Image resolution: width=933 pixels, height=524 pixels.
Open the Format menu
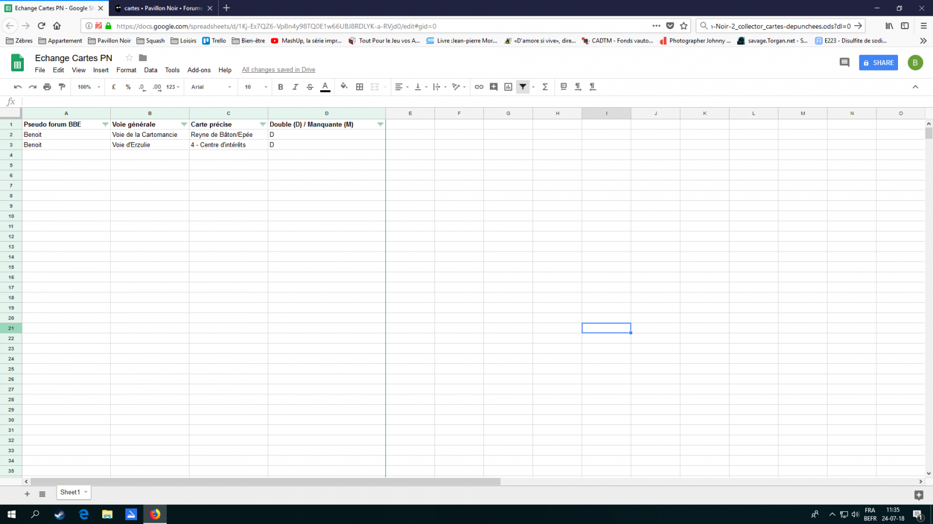[126, 70]
